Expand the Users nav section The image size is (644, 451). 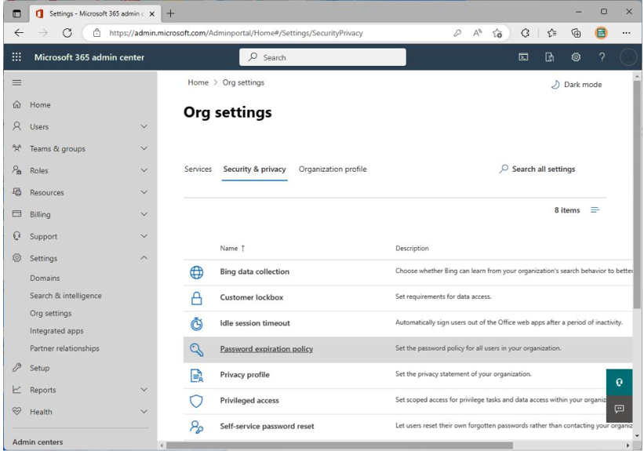pyautogui.click(x=144, y=126)
